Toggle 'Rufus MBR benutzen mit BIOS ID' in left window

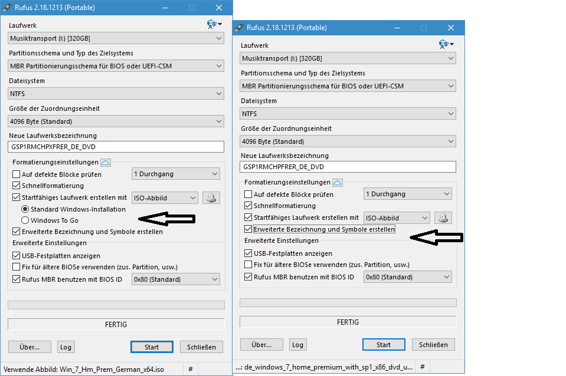17,279
